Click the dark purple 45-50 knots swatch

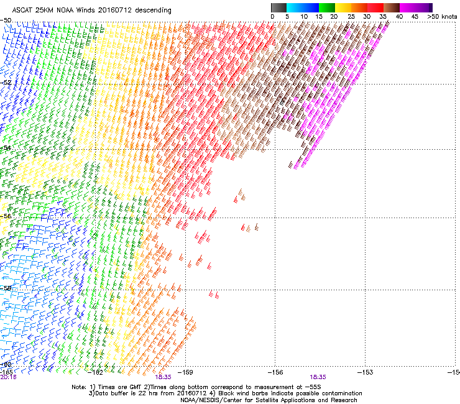[x=424, y=7]
